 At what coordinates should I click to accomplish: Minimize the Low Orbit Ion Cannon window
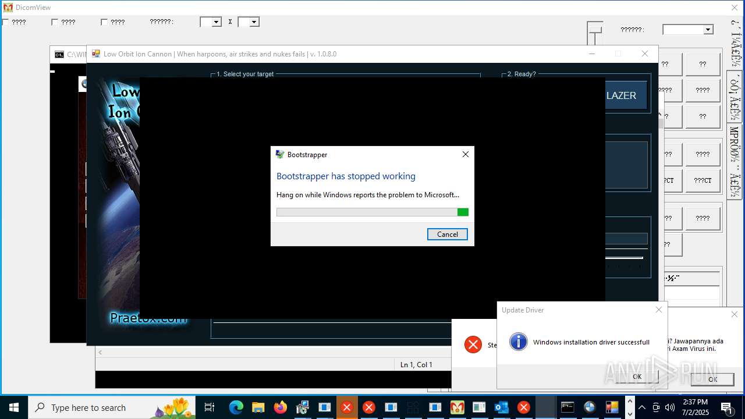click(592, 54)
